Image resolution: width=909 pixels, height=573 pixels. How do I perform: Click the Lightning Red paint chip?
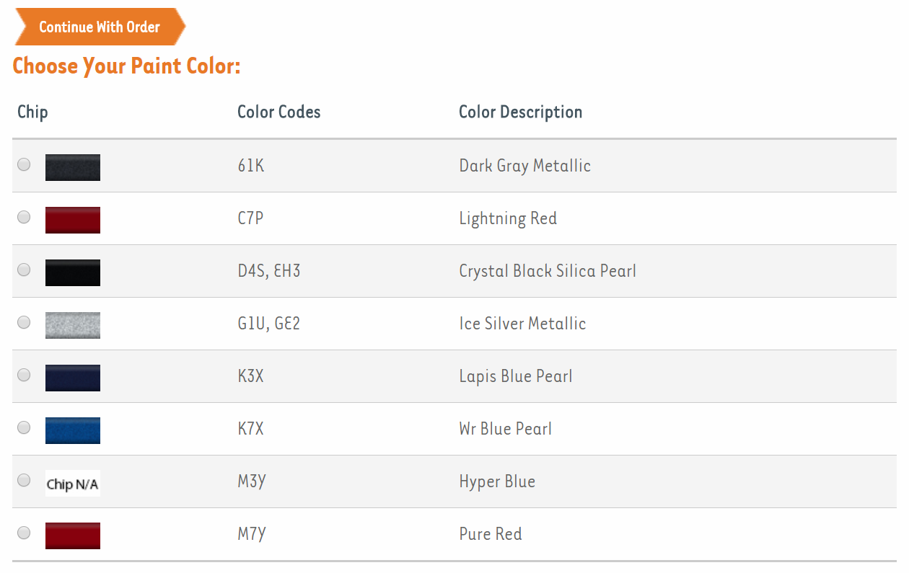pyautogui.click(x=73, y=220)
